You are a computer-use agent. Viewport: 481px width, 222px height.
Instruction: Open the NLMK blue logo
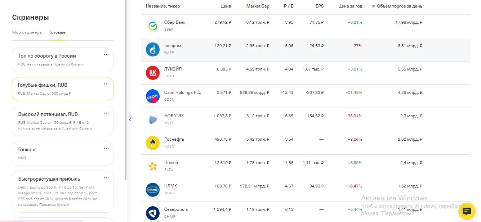(153, 190)
